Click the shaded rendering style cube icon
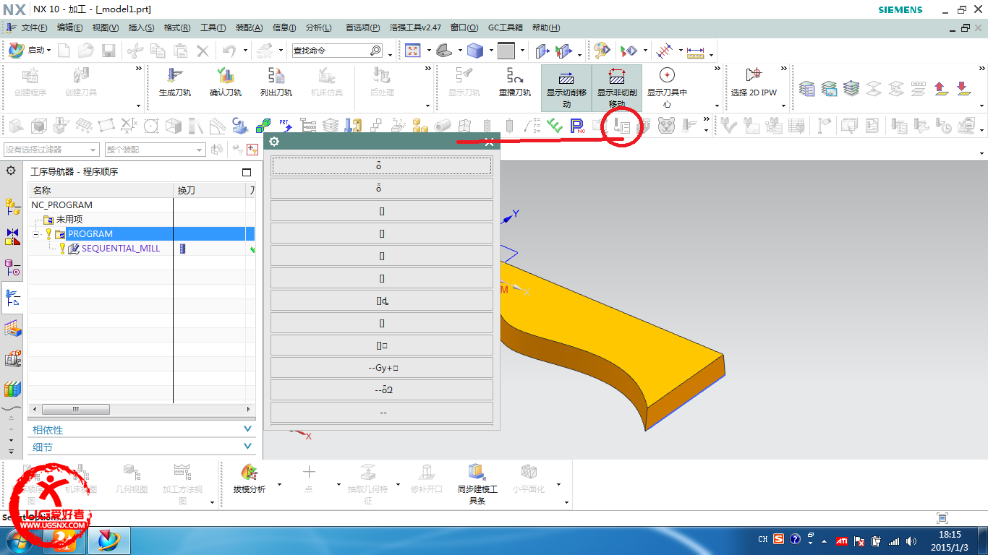The width and height of the screenshot is (988, 555). (474, 51)
